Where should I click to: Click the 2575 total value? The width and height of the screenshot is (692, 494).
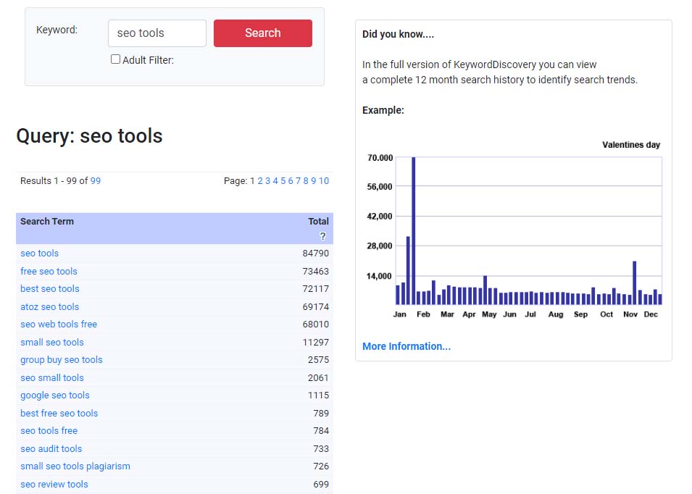318,360
